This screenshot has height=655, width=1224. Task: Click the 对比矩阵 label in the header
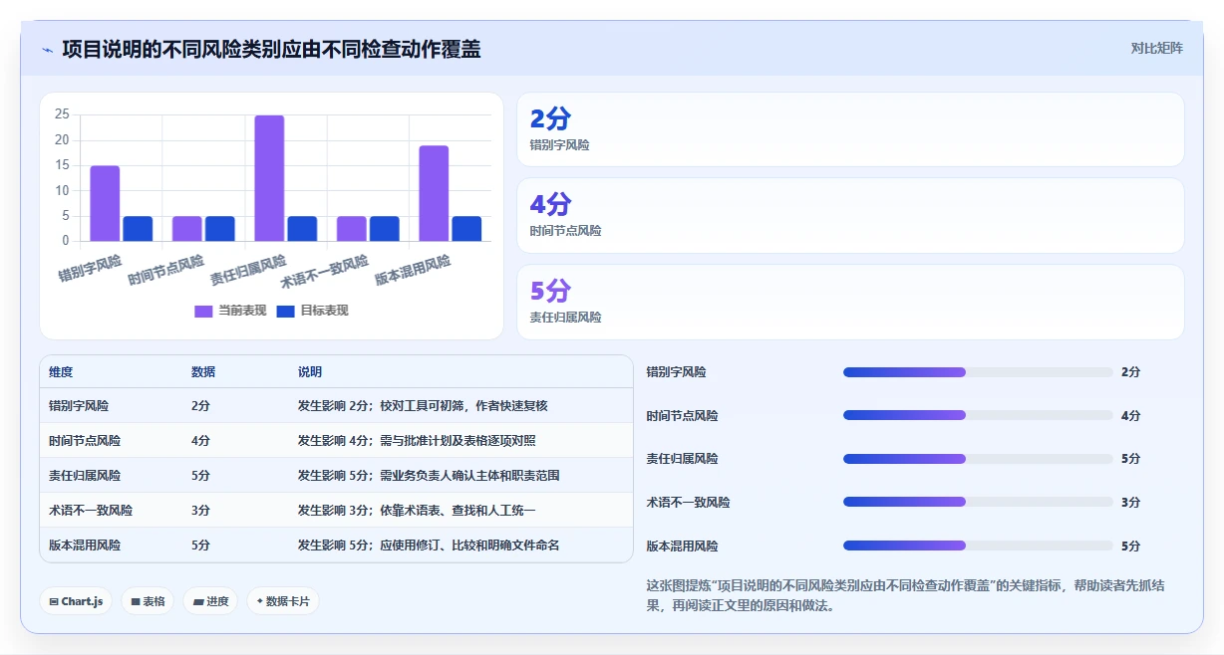[1156, 48]
